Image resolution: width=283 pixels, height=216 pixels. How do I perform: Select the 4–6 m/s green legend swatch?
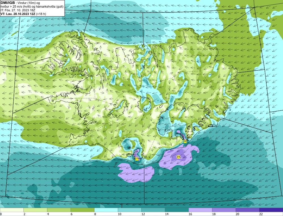tap(59, 210)
